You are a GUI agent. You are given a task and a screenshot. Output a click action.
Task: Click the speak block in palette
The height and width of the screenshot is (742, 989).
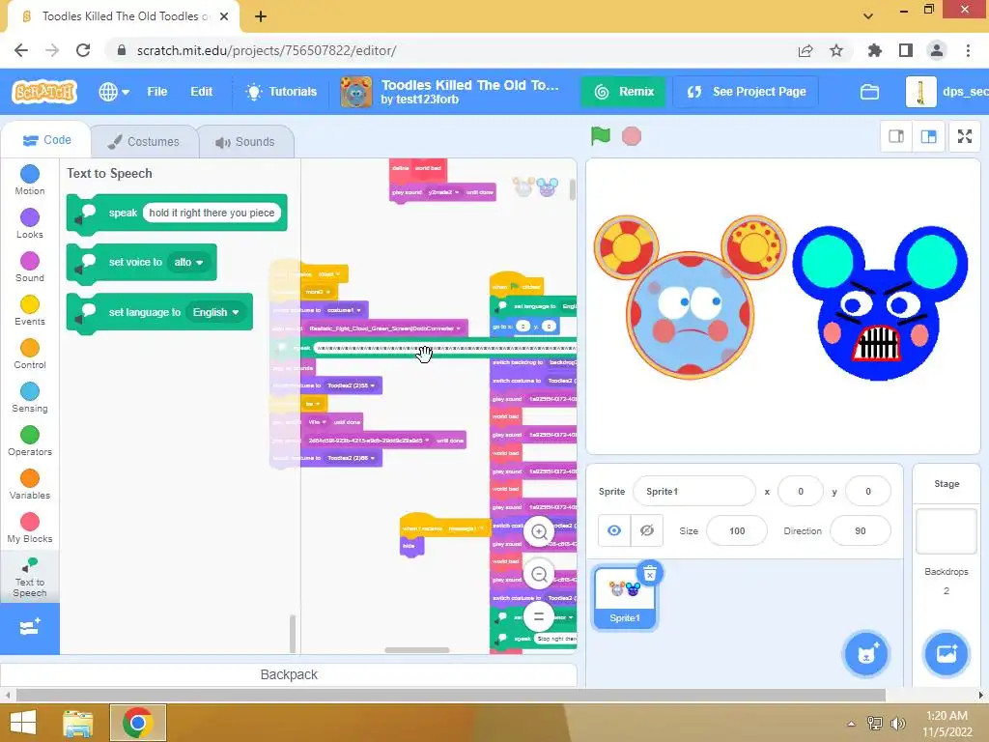pos(177,214)
